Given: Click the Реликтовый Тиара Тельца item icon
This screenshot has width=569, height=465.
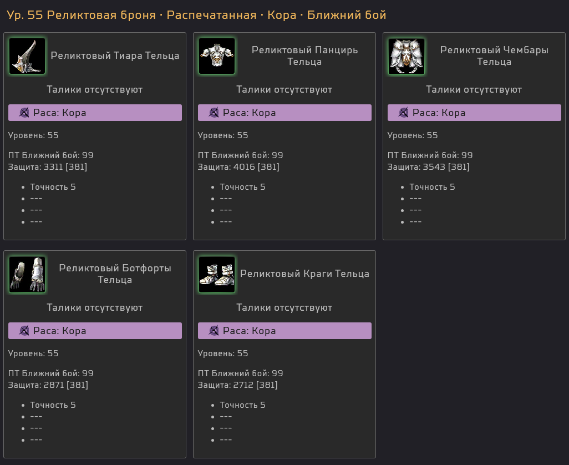Looking at the screenshot, I should [27, 56].
